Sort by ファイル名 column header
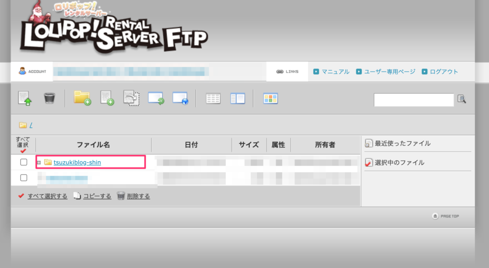The height and width of the screenshot is (268, 489). pyautogui.click(x=93, y=145)
